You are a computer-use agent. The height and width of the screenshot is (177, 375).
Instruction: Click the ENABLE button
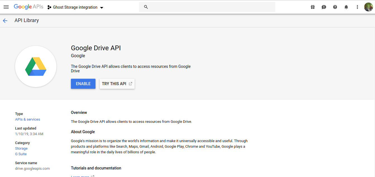83,84
